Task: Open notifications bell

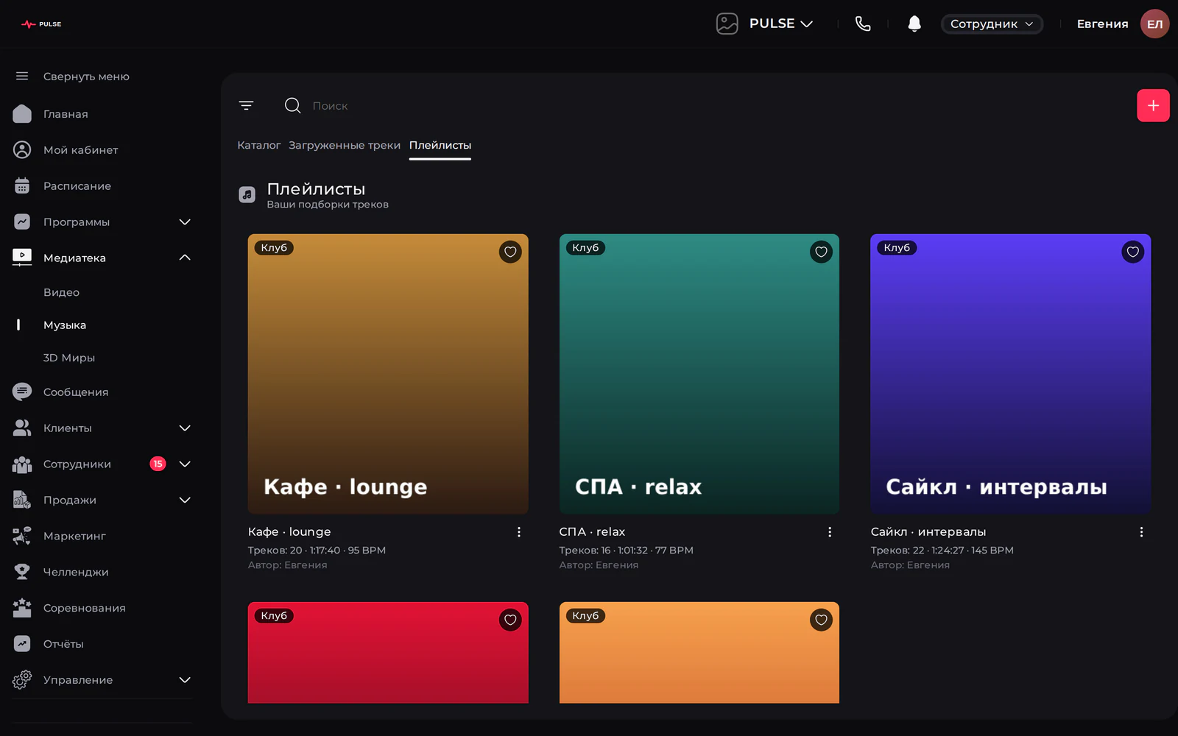Action: click(914, 24)
